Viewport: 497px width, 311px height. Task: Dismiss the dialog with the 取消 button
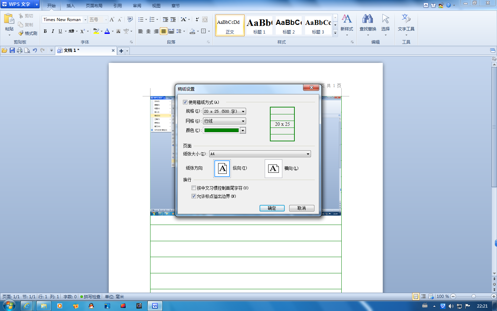click(302, 208)
